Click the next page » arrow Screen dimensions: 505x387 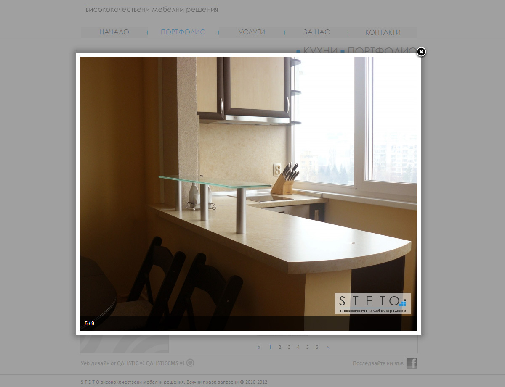tap(327, 347)
